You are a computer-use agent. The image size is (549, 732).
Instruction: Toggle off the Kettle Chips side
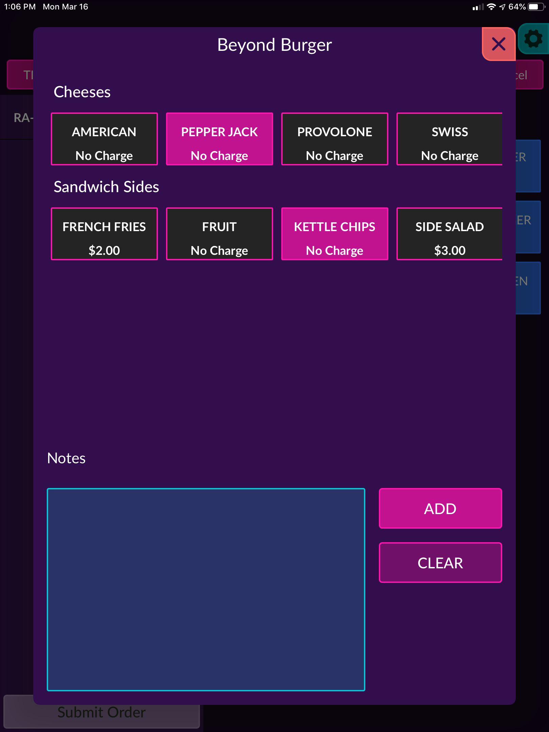pyautogui.click(x=335, y=234)
